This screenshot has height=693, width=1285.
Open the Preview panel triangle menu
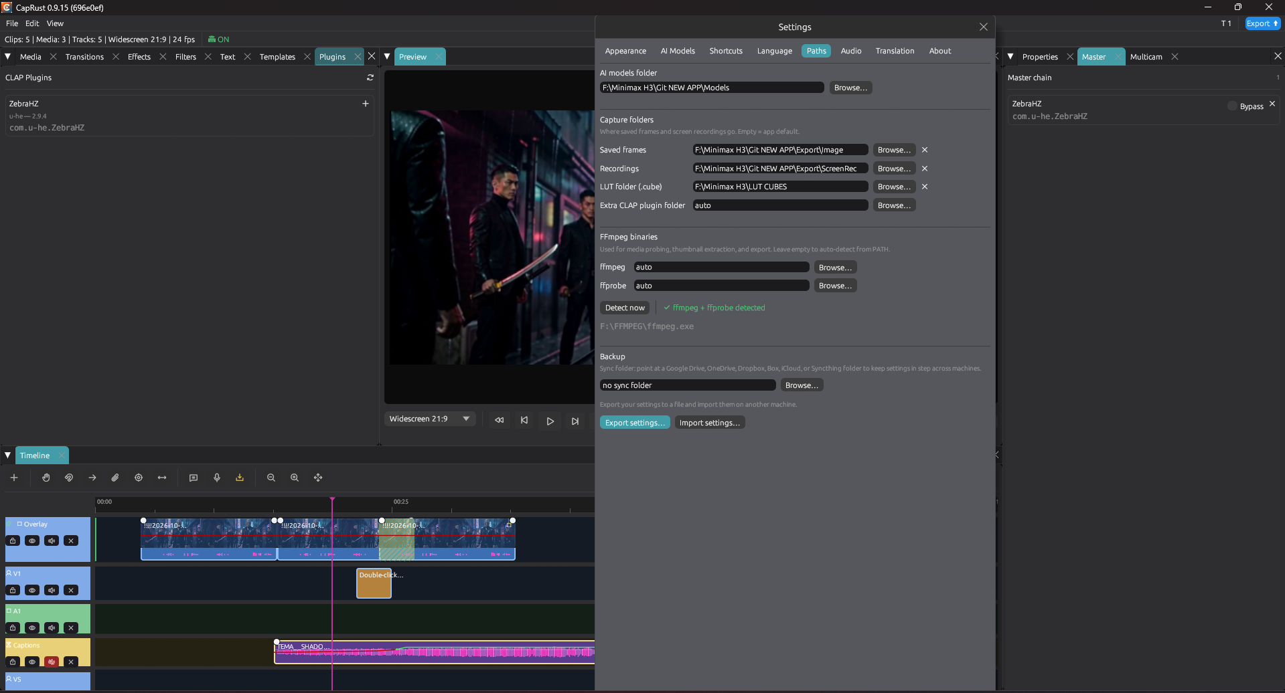387,57
